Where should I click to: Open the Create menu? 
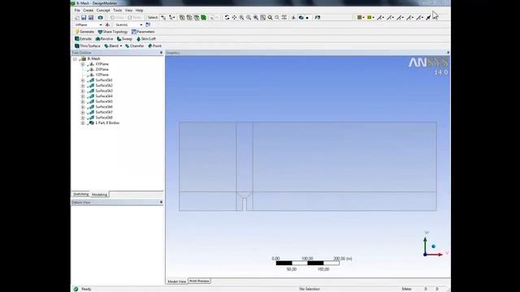[88, 11]
